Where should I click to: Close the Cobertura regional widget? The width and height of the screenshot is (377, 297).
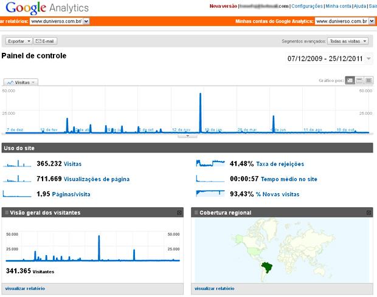369,213
